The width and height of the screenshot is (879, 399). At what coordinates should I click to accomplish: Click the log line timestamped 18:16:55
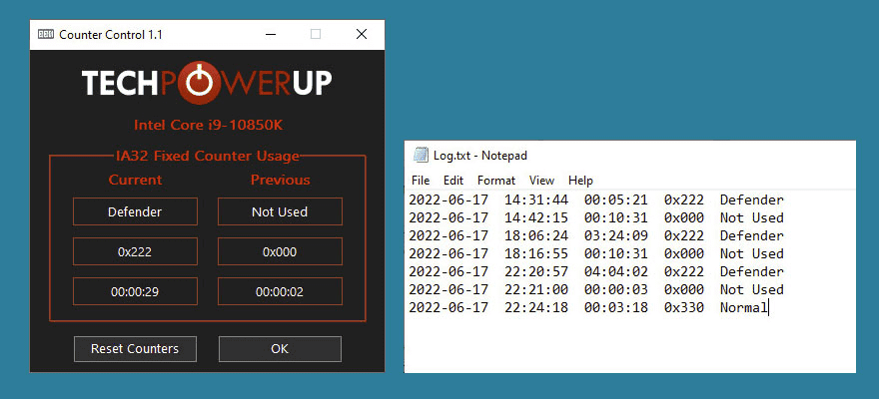click(x=596, y=253)
